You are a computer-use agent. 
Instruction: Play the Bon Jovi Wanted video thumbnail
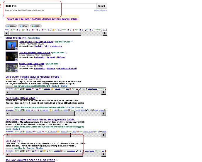pos(12,56)
